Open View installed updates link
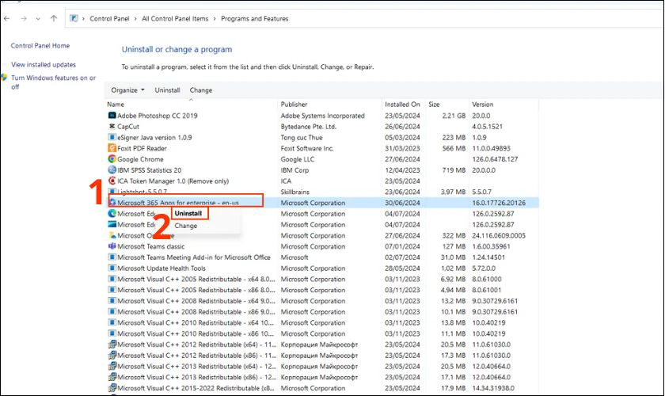Screen dimensions: 665x396 (44, 64)
